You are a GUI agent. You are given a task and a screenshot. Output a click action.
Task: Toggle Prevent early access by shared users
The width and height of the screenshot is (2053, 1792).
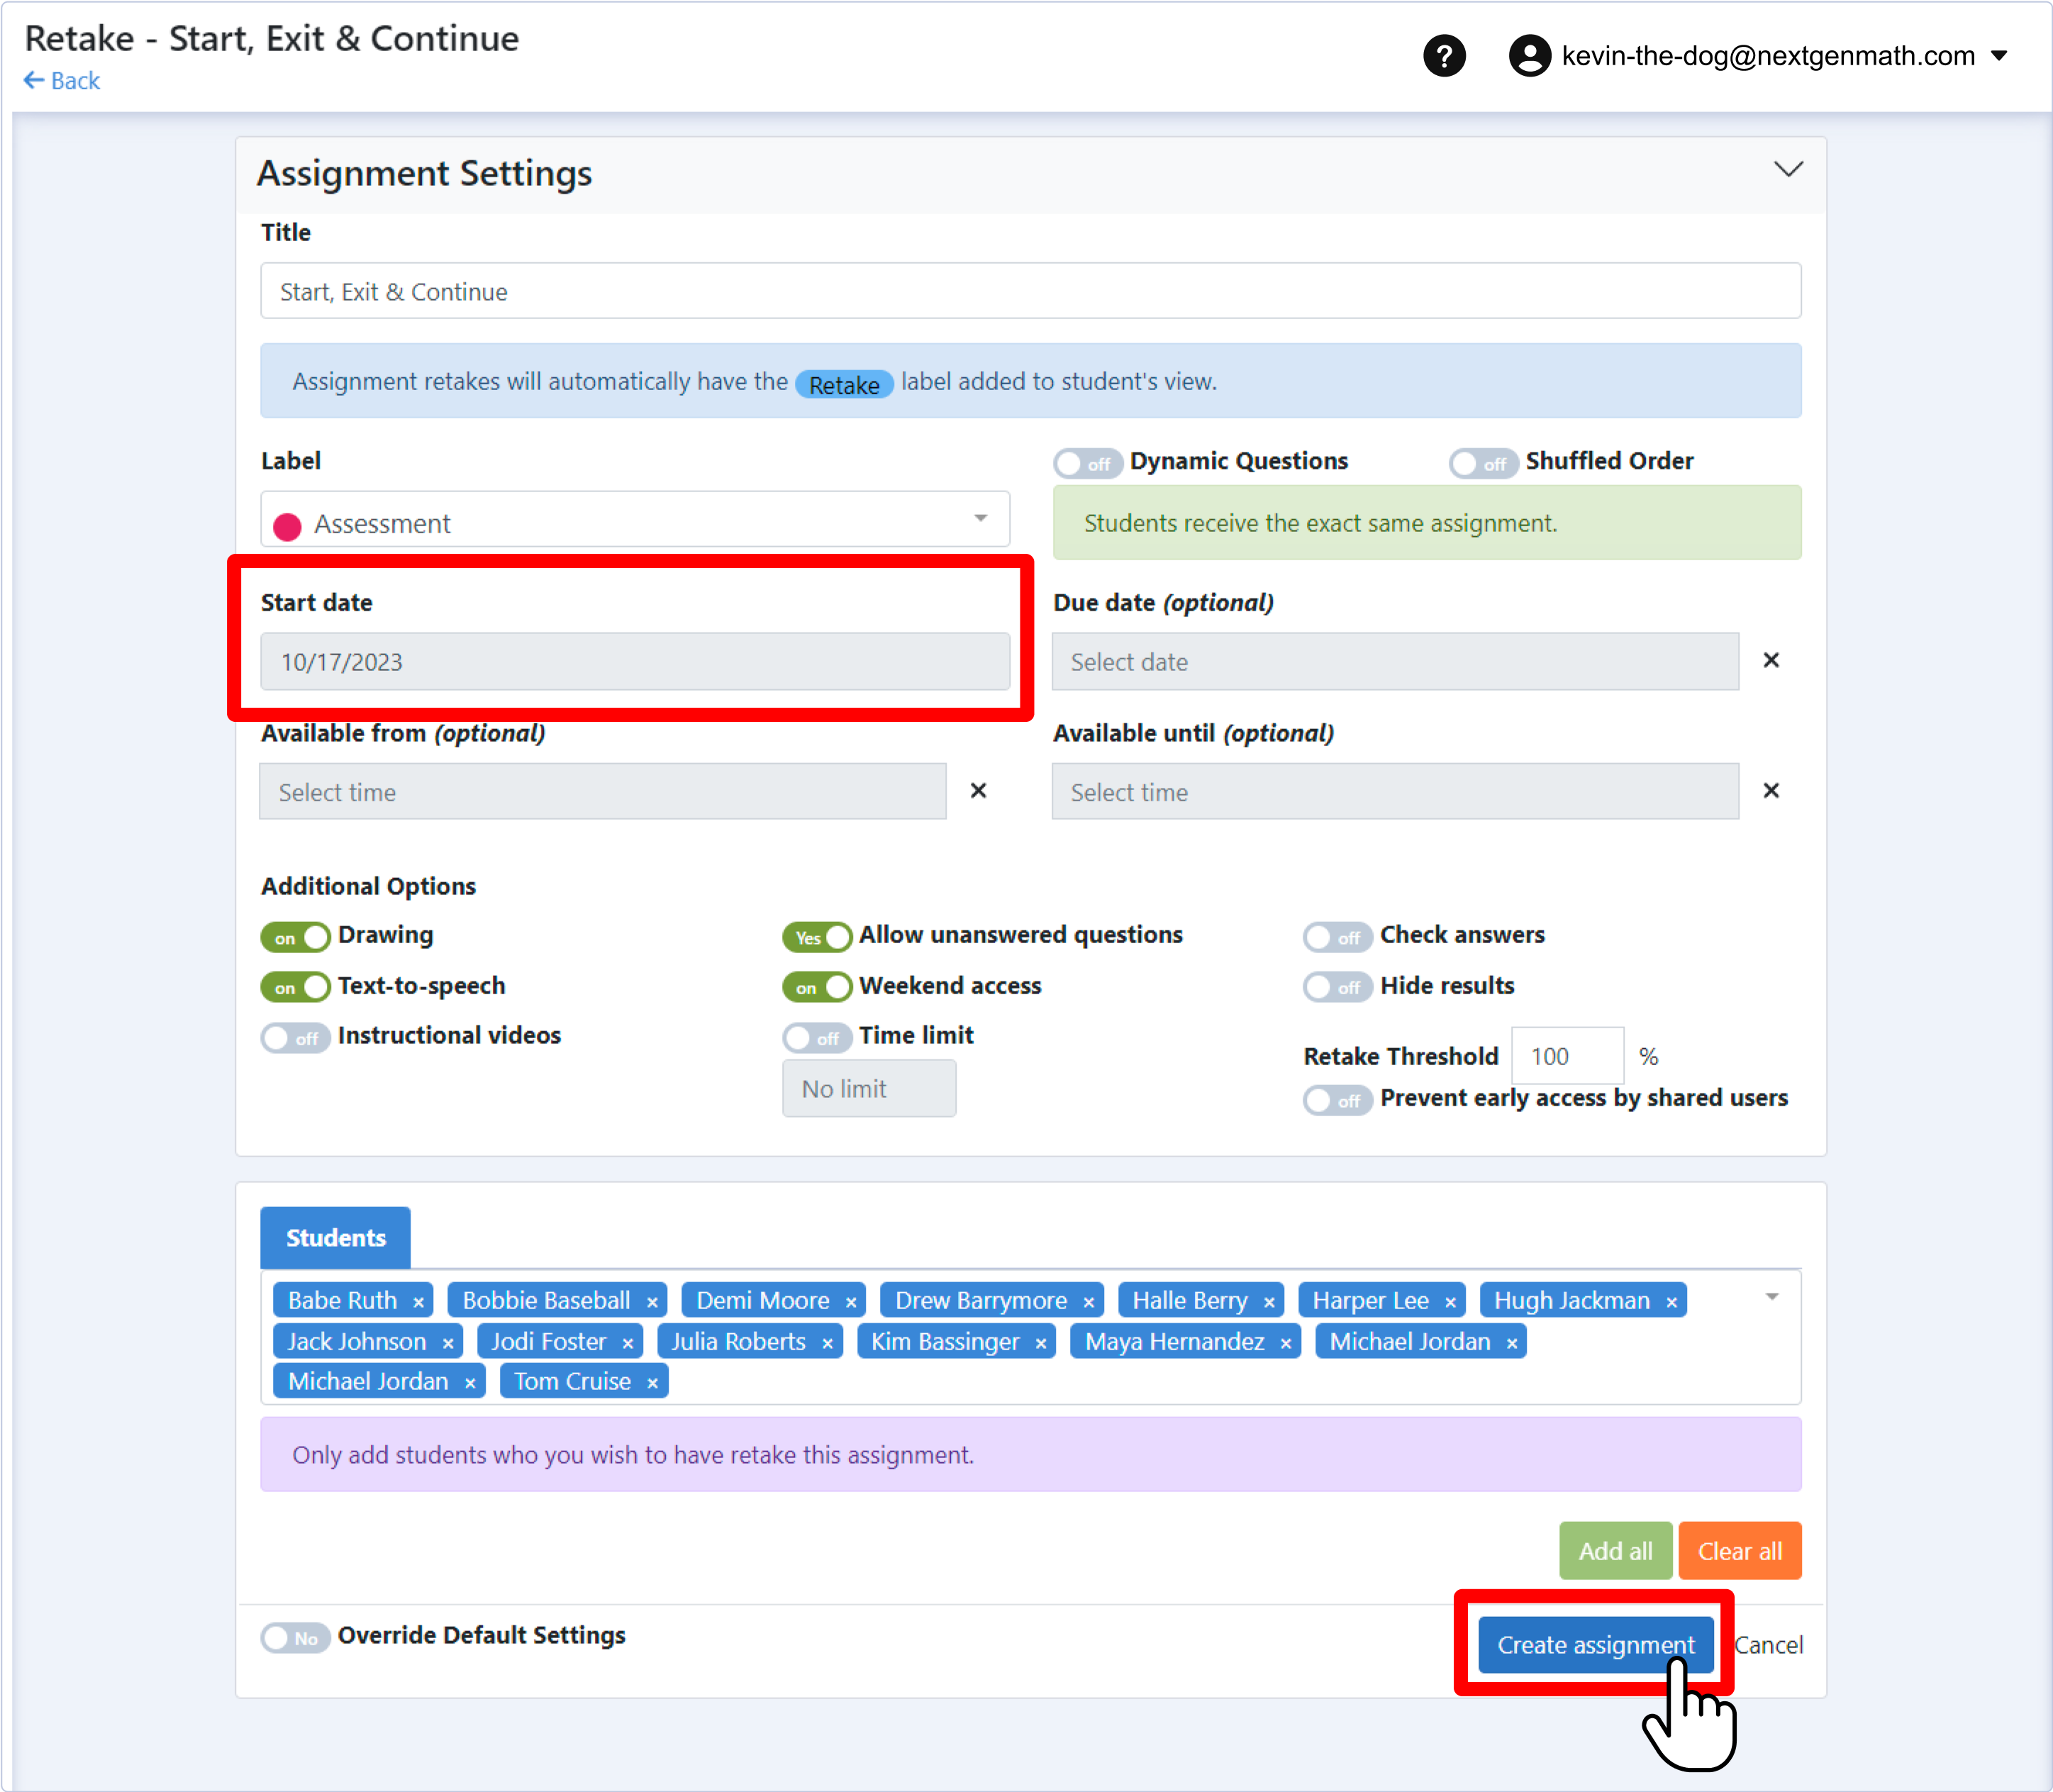click(1338, 1100)
